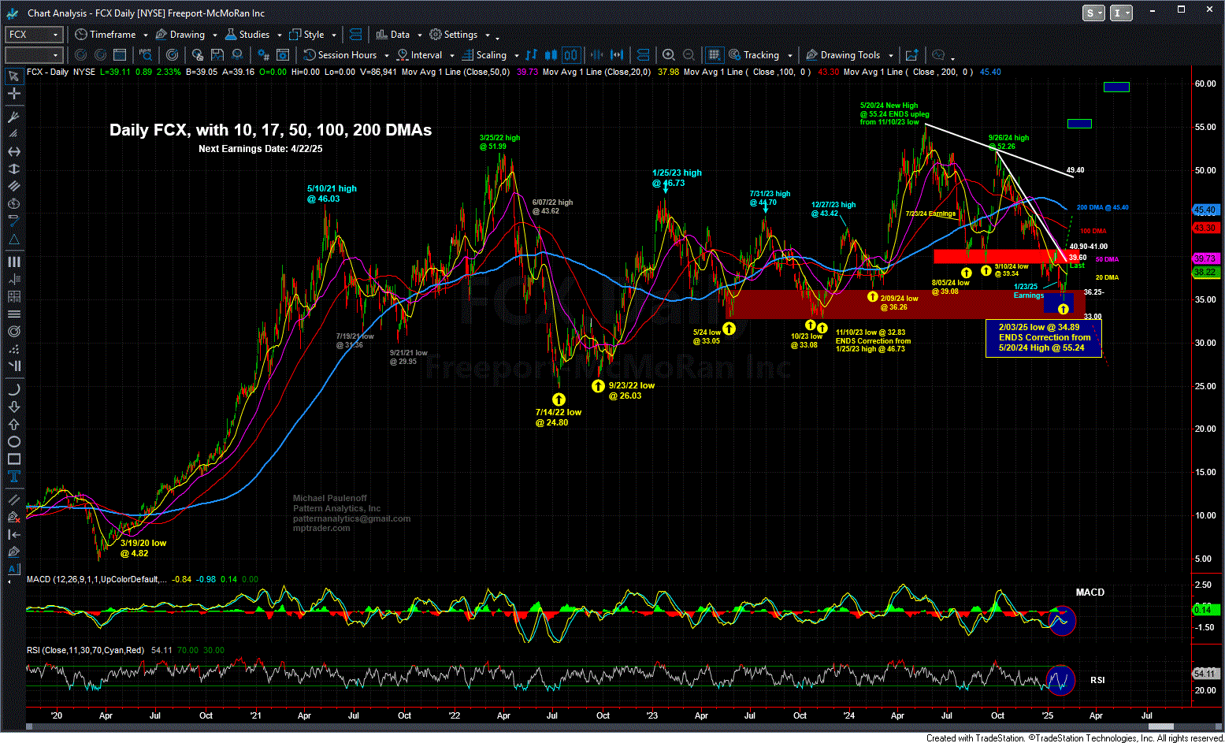Click the RSI 54.11 value label on axis
The image size is (1225, 743).
pos(1206,674)
